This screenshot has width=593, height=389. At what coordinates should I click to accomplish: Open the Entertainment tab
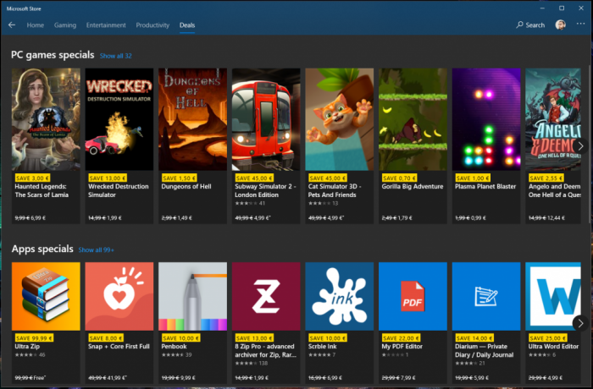point(106,25)
